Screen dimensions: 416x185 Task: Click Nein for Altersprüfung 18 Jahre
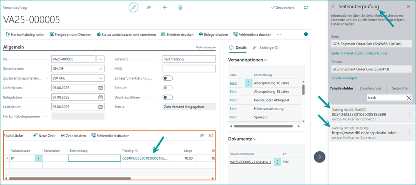tap(233, 91)
